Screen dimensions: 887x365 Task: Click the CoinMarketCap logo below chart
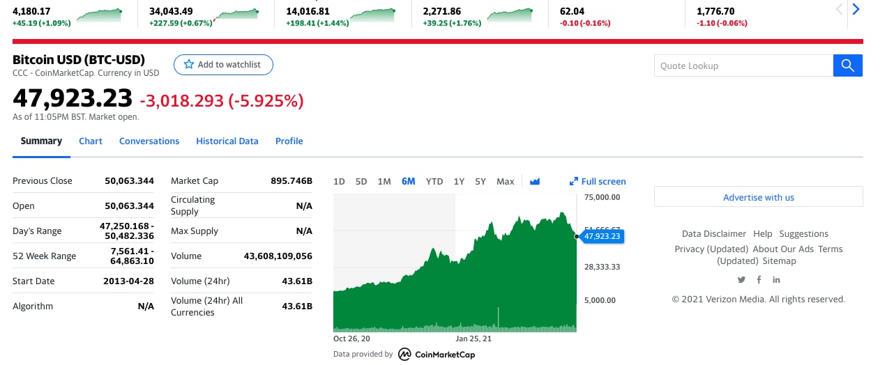pos(437,355)
